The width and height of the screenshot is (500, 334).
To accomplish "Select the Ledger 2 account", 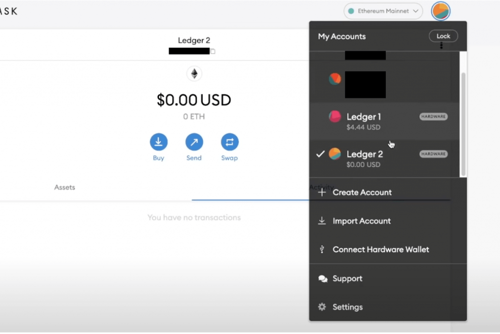I will pyautogui.click(x=385, y=159).
